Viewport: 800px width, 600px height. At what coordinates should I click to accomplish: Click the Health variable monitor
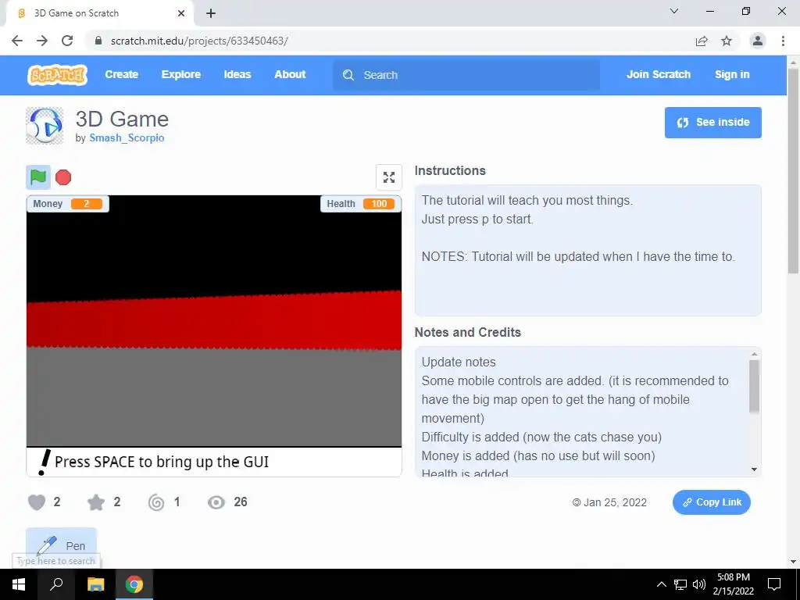tap(360, 204)
